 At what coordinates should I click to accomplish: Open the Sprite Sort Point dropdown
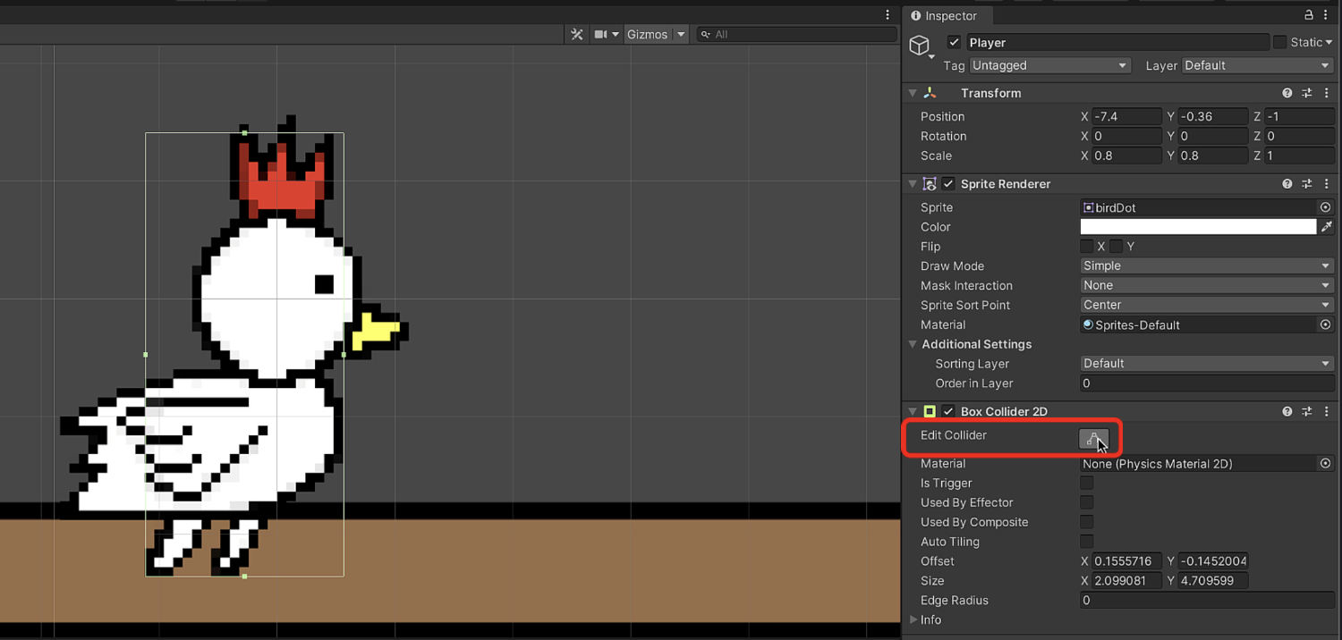click(1207, 305)
